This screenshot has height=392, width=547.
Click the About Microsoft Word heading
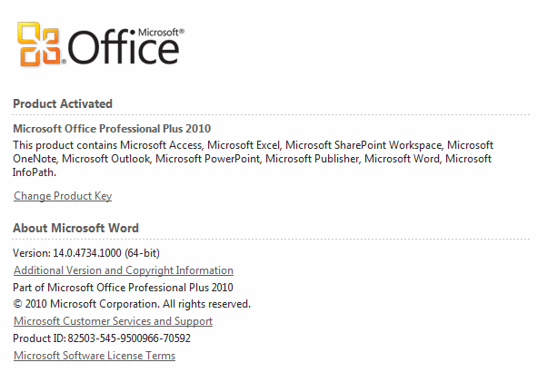[x=75, y=228]
